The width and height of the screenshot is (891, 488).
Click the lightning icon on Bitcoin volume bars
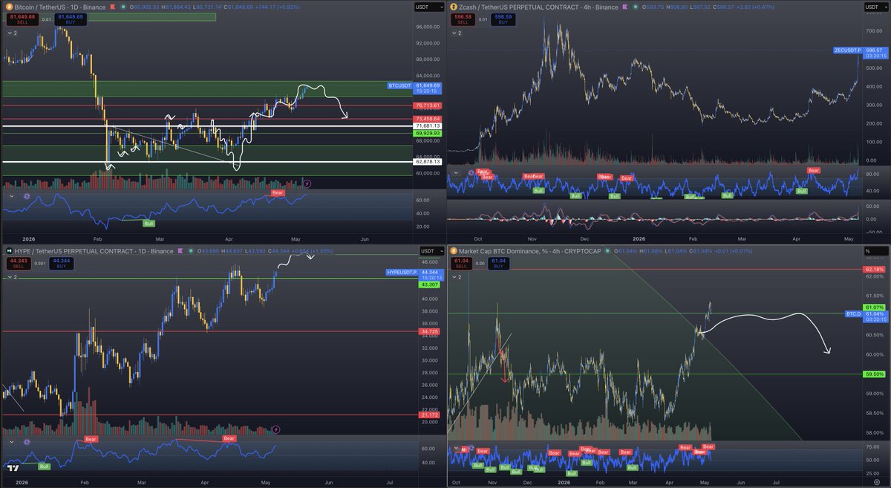point(307,183)
